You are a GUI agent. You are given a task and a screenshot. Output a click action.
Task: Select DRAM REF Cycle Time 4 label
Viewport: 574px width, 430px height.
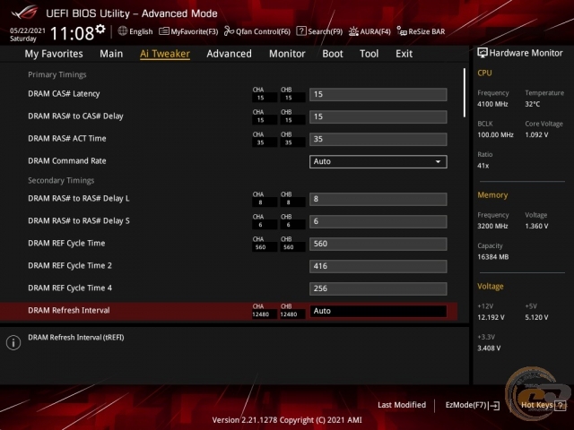pyautogui.click(x=70, y=288)
